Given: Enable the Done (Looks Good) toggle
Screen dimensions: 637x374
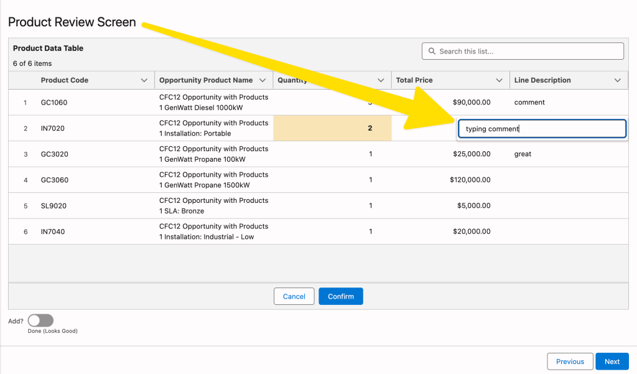Looking at the screenshot, I should [40, 320].
